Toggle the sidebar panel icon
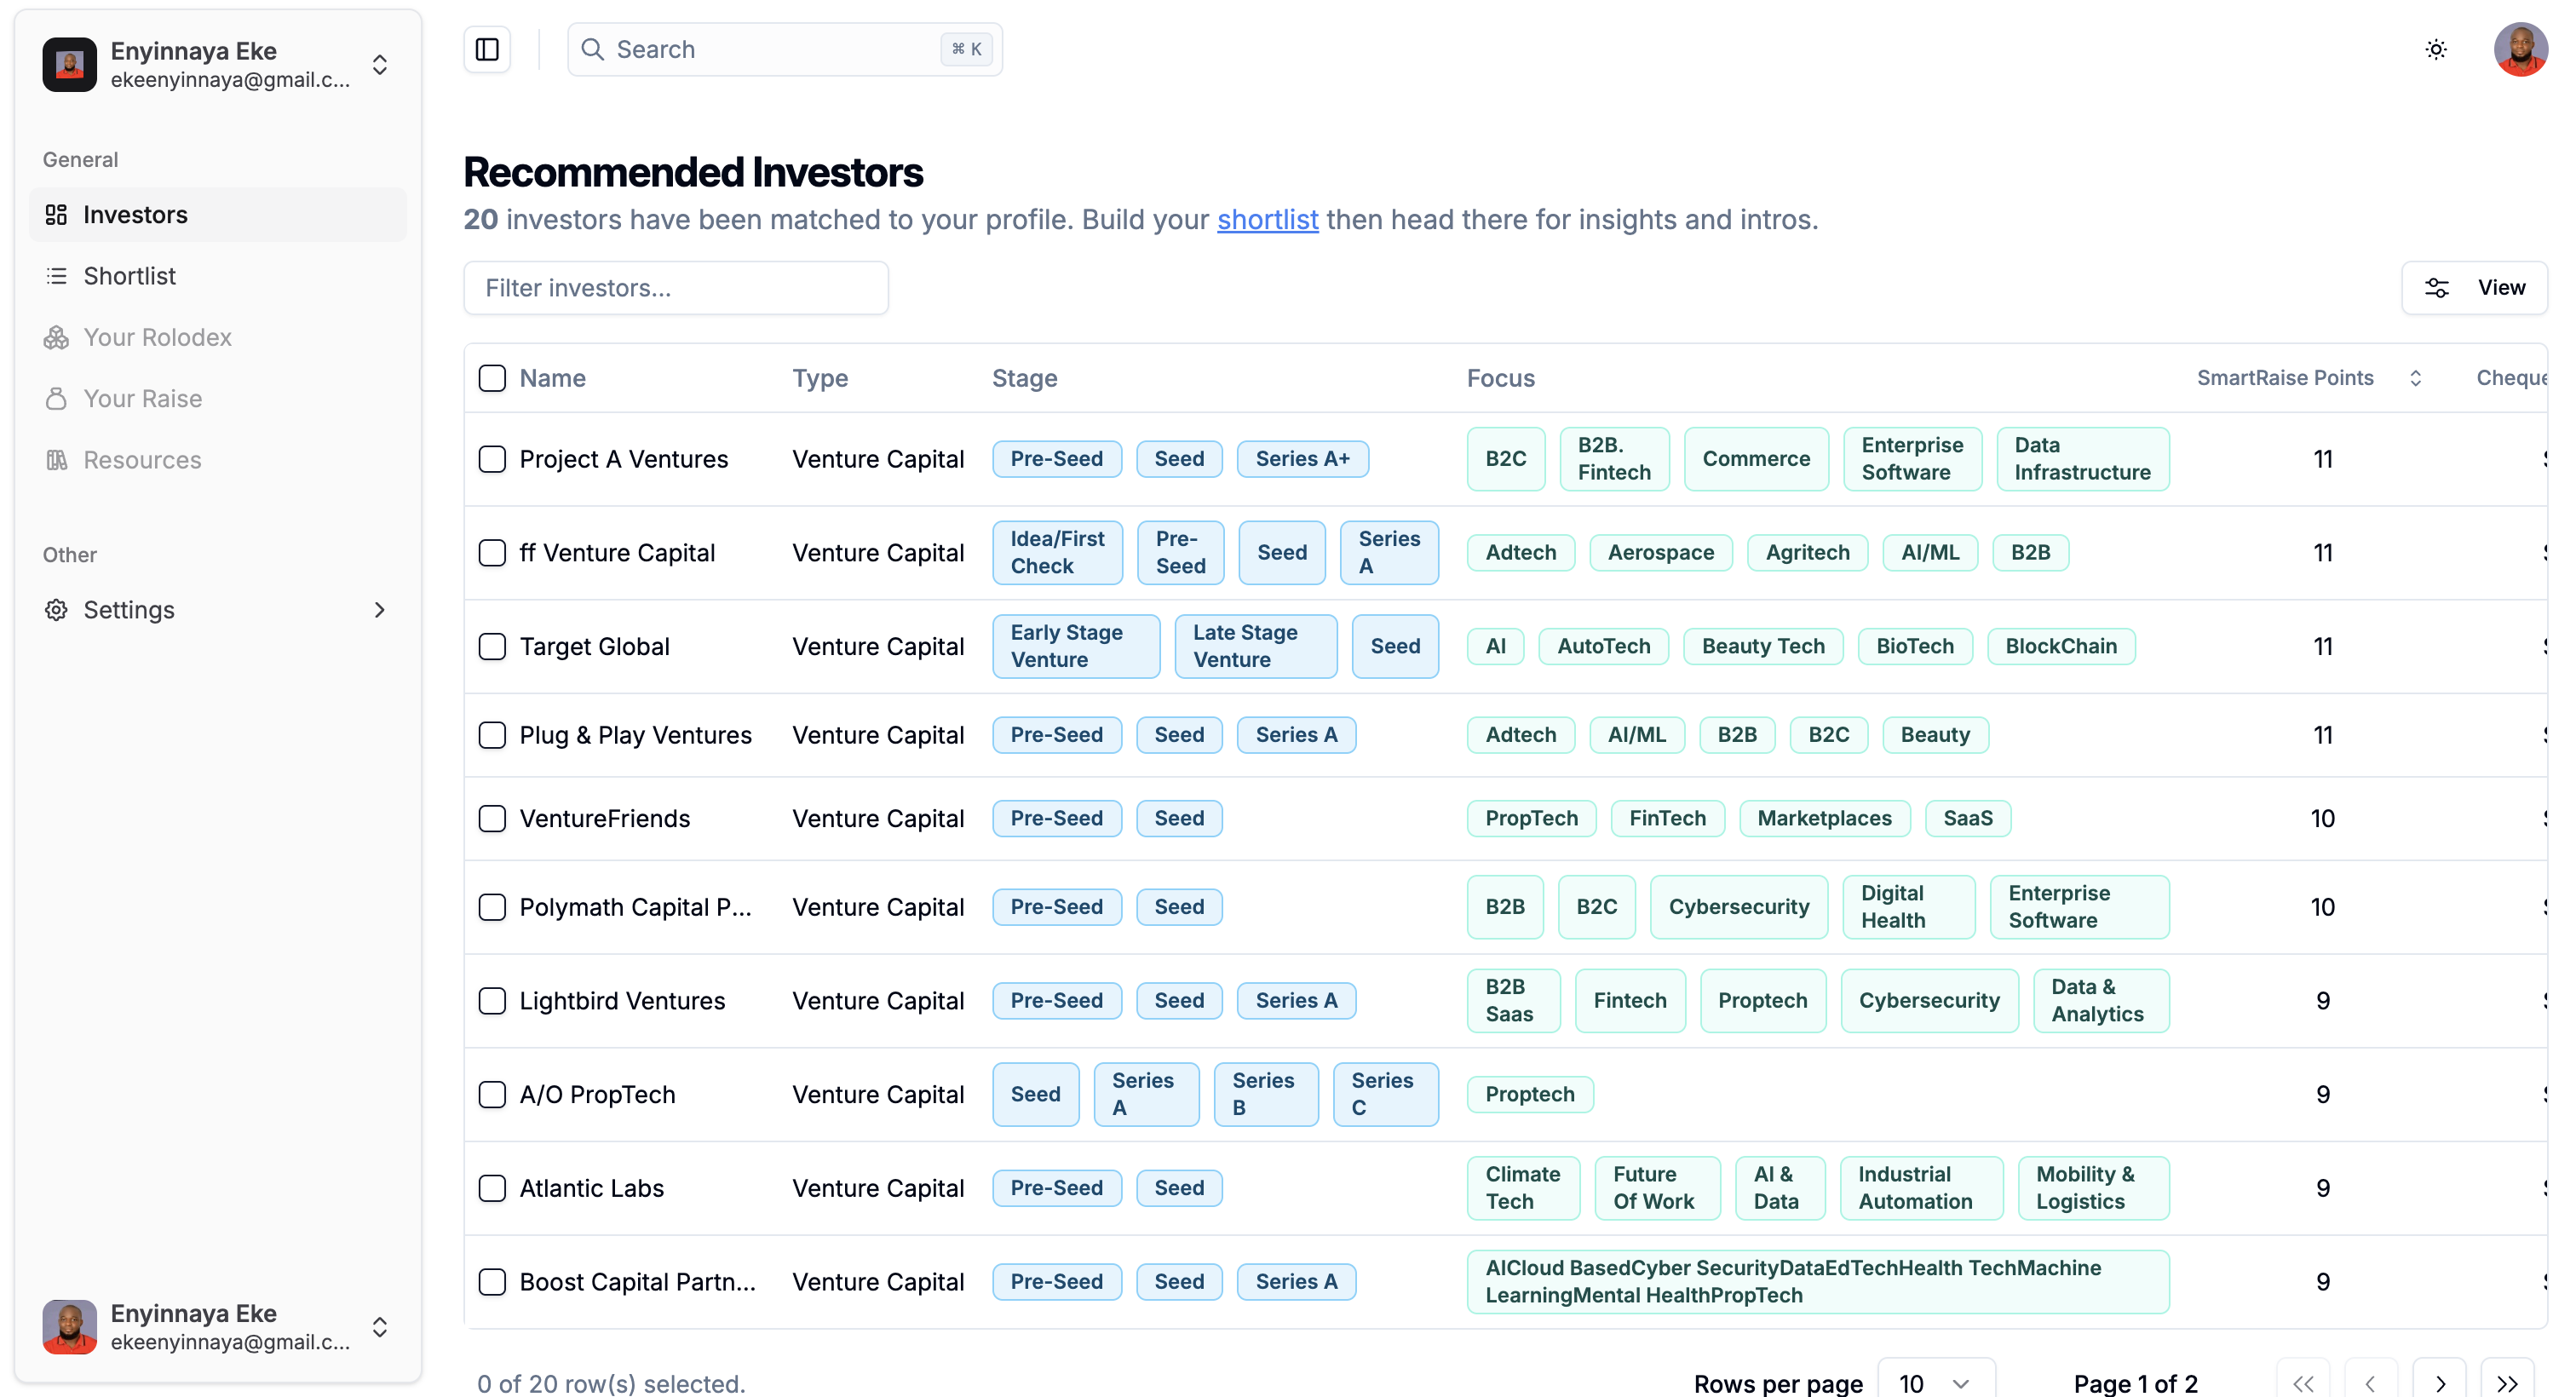The height and width of the screenshot is (1397, 2576). coord(487,49)
